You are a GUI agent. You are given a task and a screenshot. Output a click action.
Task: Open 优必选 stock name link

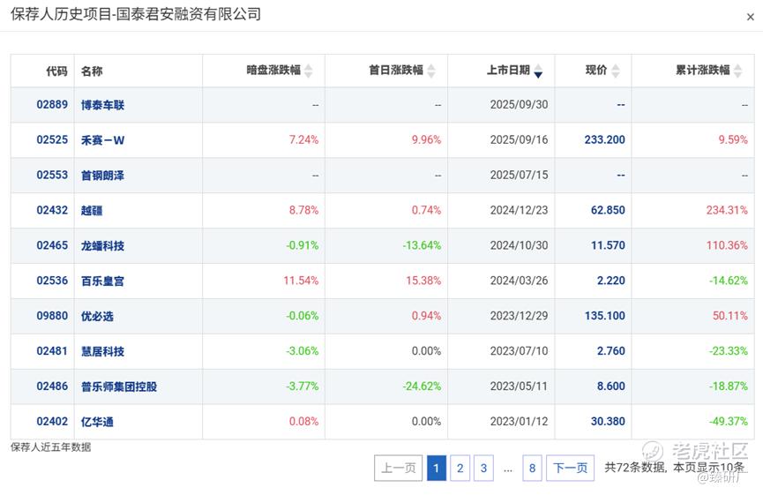[x=97, y=317]
